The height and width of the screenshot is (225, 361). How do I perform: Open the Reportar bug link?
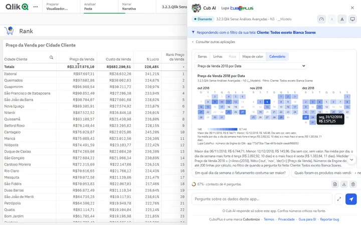[329, 219]
